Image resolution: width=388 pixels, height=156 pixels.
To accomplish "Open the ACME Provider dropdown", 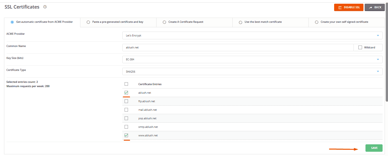I will click(x=252, y=36).
